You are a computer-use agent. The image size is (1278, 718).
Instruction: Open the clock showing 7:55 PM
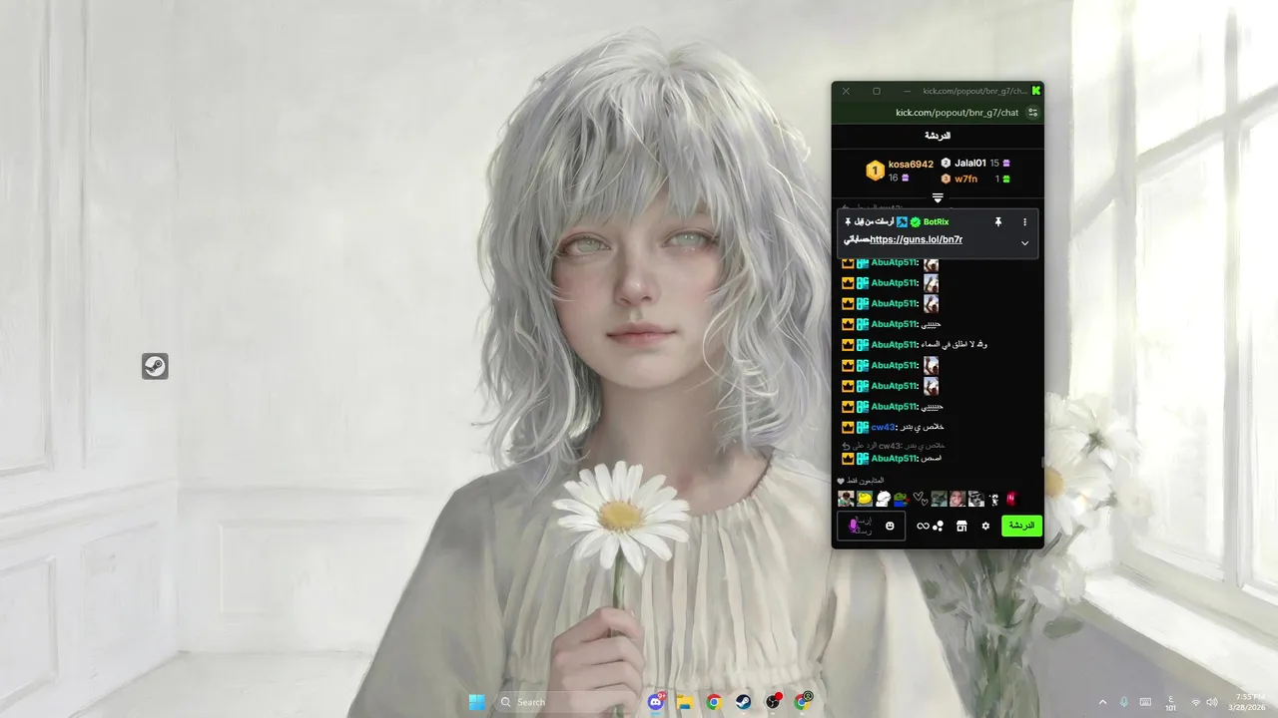tap(1249, 702)
